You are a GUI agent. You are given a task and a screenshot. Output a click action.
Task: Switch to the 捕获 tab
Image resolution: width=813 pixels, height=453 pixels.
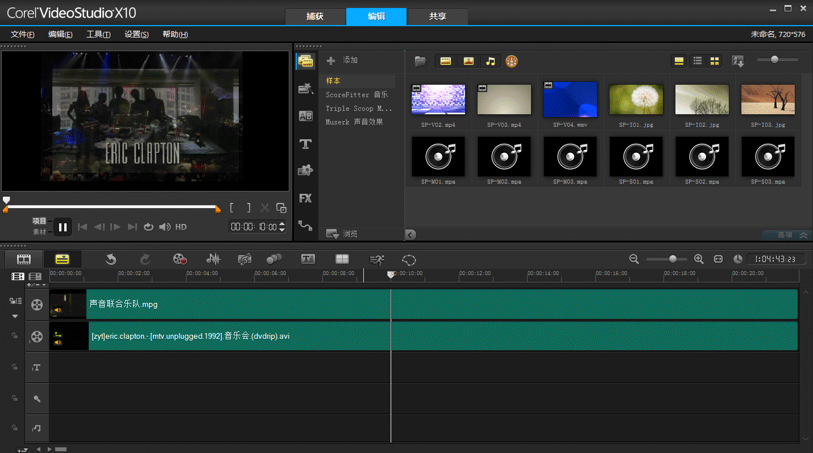click(315, 16)
